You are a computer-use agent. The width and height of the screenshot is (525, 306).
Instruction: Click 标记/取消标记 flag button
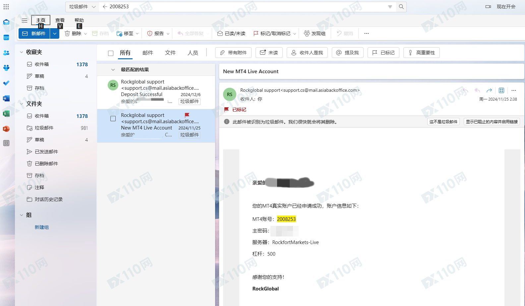[x=272, y=33]
